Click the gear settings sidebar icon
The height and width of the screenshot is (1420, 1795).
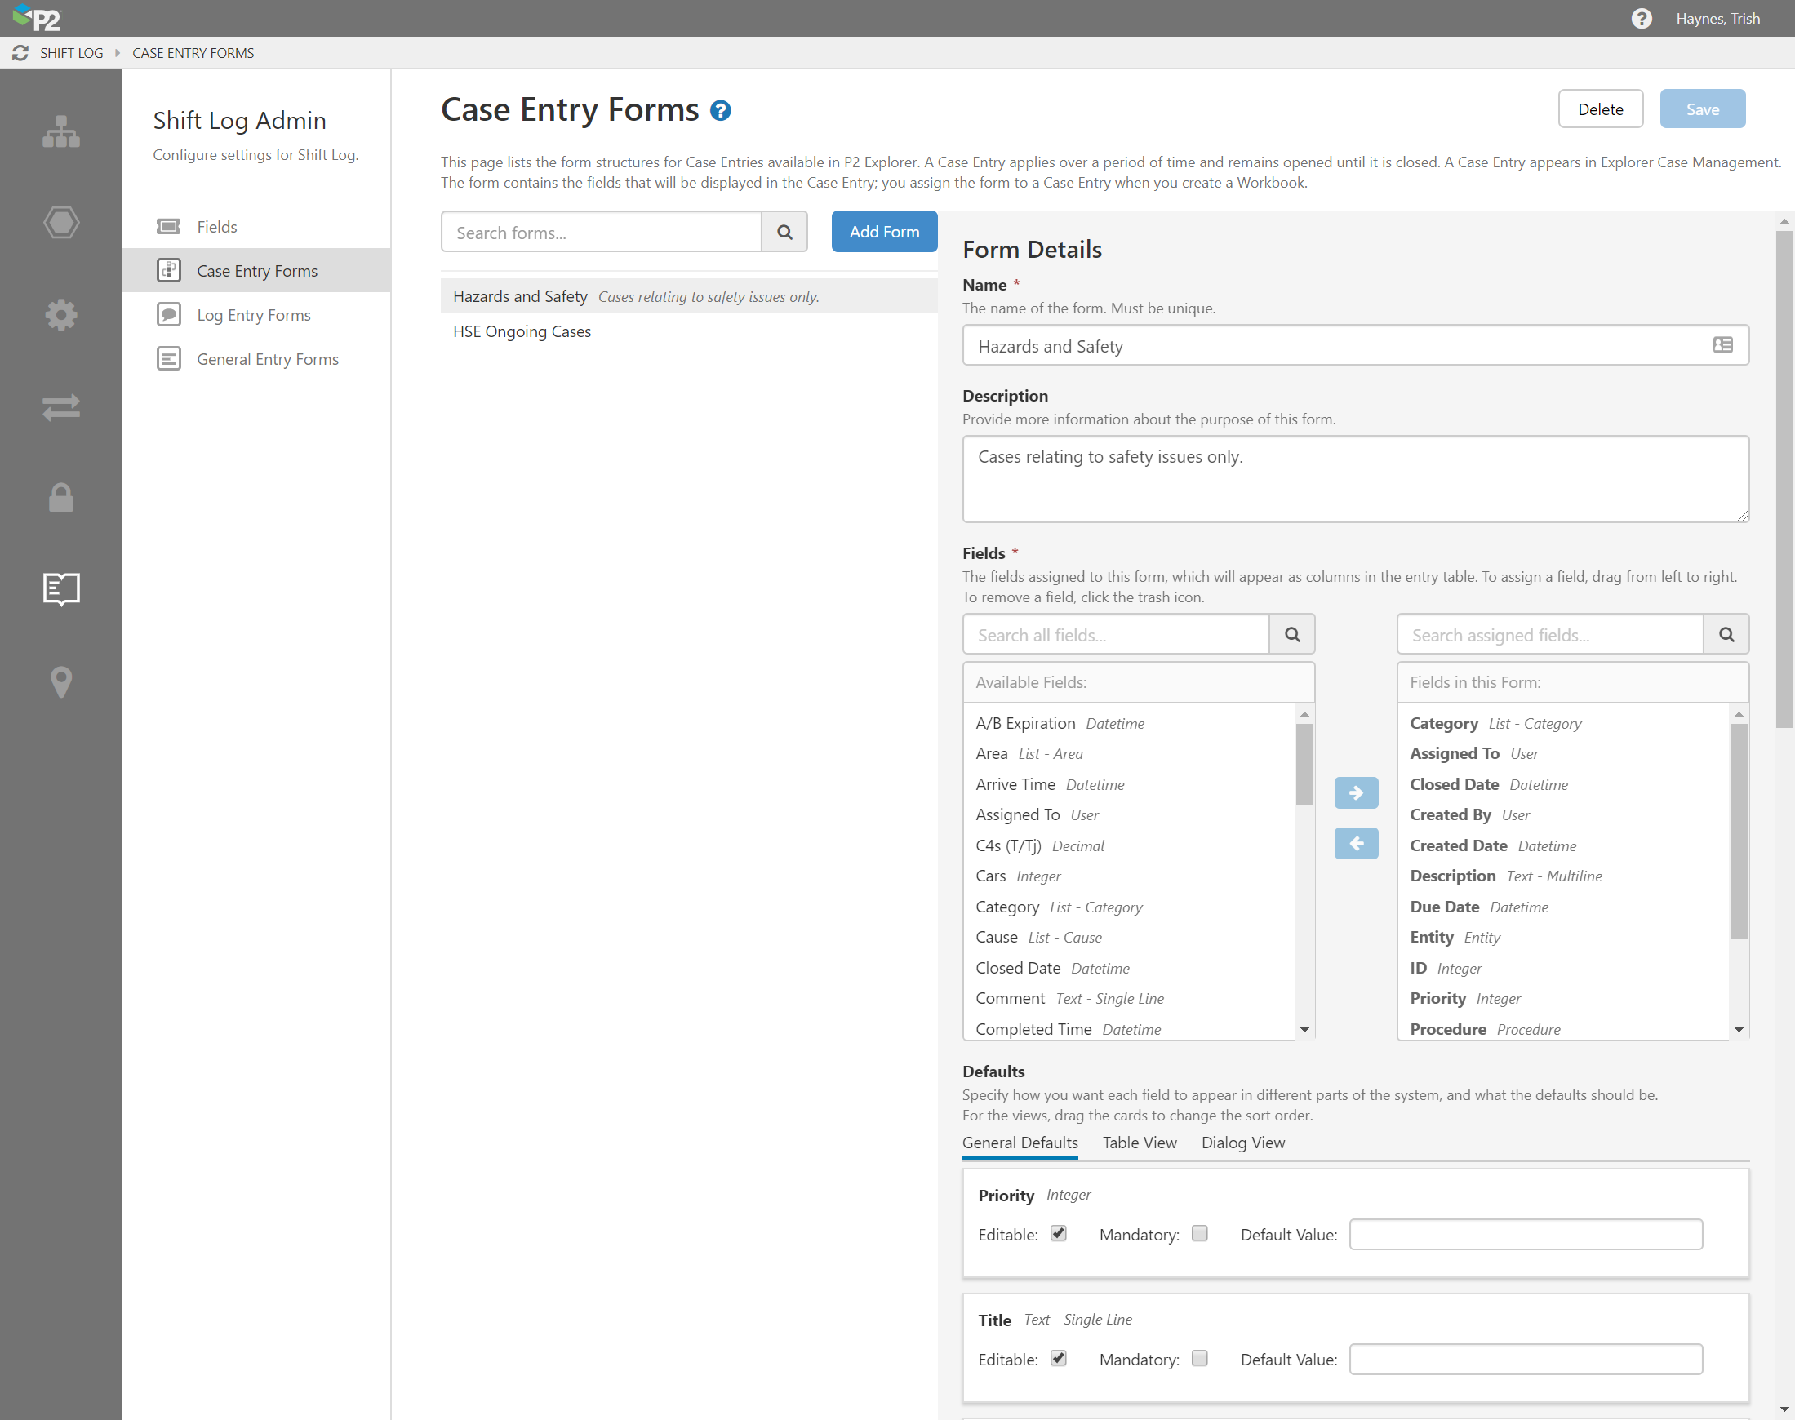60,314
